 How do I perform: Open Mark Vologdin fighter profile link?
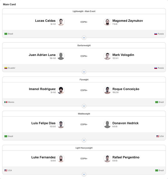123,55
